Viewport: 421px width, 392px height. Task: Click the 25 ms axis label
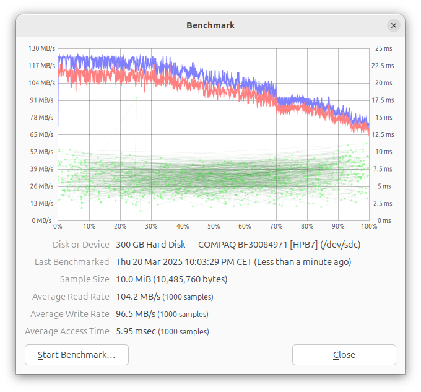[383, 48]
